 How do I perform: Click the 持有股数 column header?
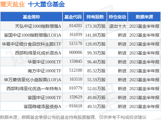pos(95,17)
